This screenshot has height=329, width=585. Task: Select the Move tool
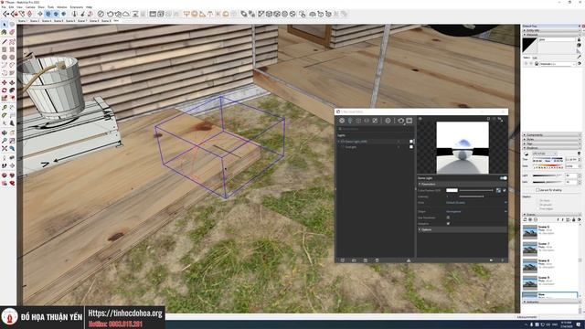[4, 82]
